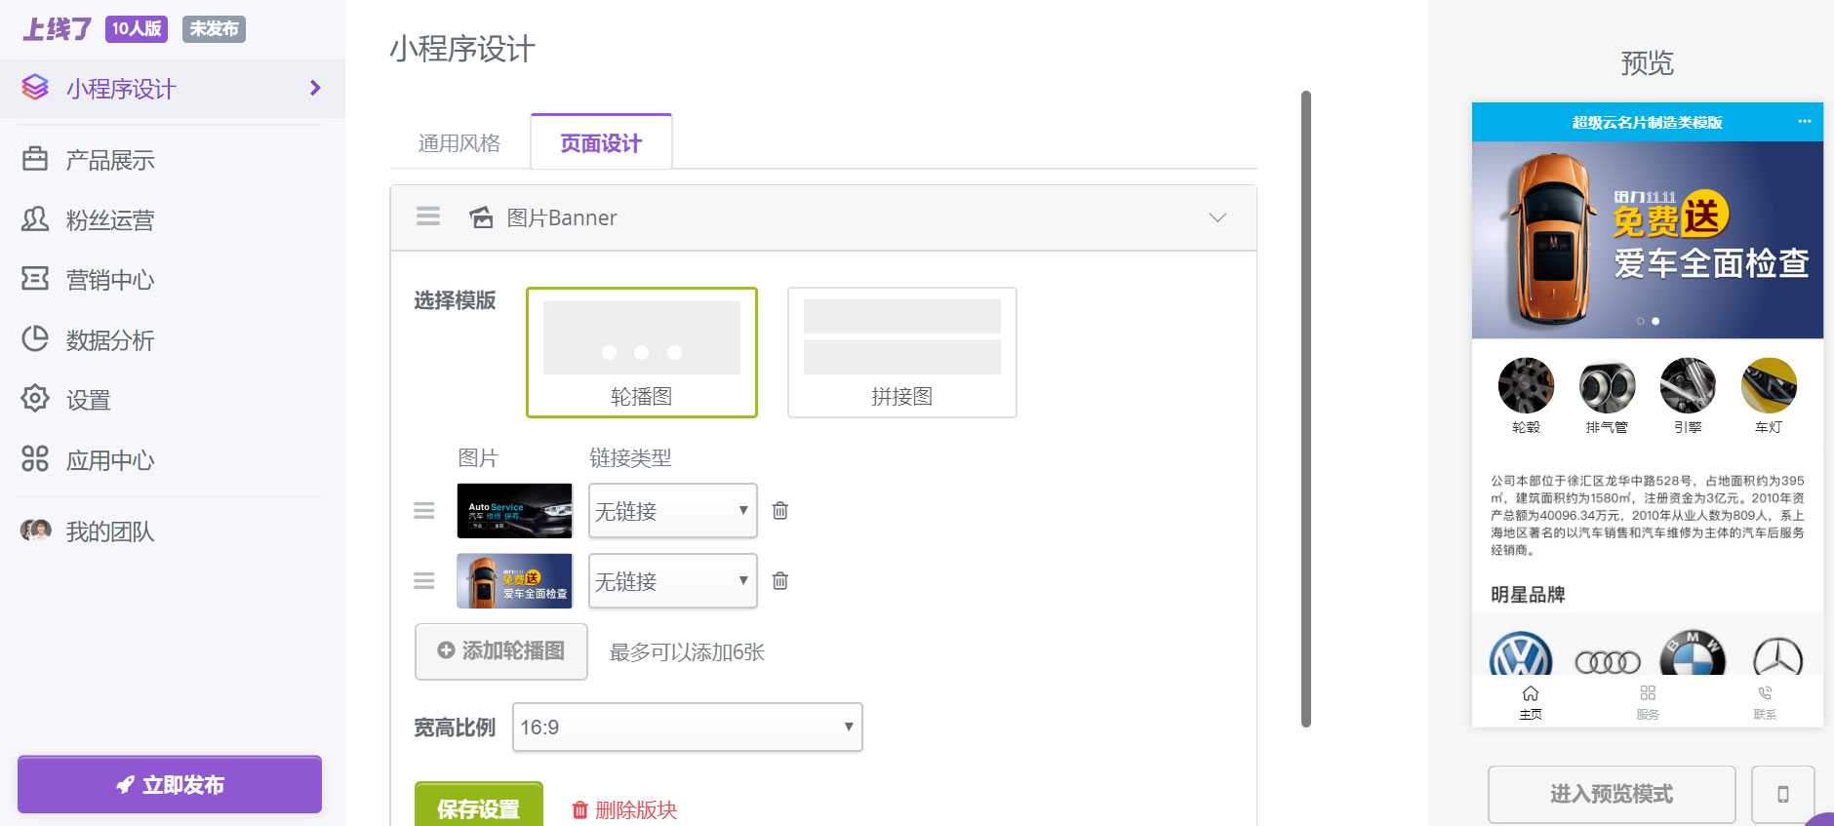Click the 排气管 category icon in preview
1834x826 pixels.
click(x=1607, y=385)
